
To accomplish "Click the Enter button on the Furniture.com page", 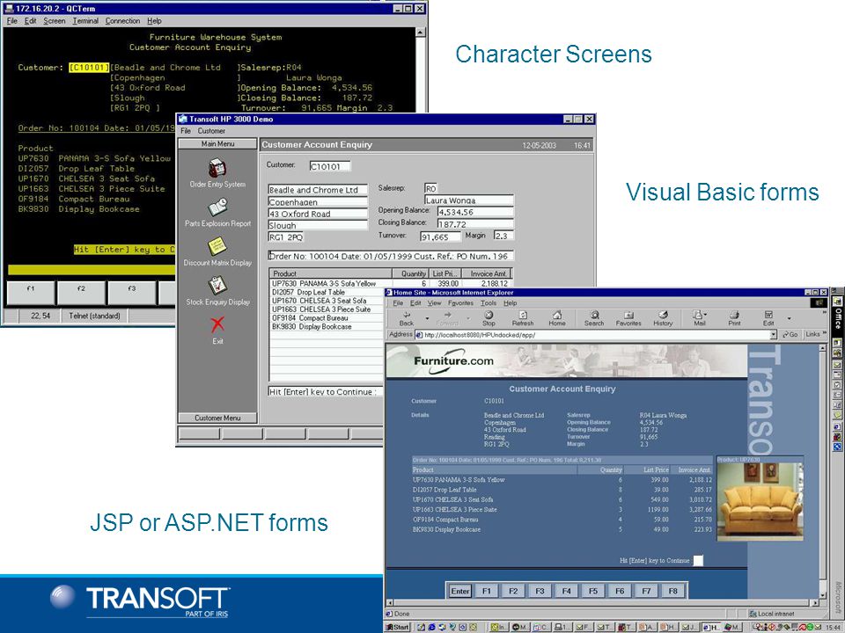I will (x=459, y=591).
